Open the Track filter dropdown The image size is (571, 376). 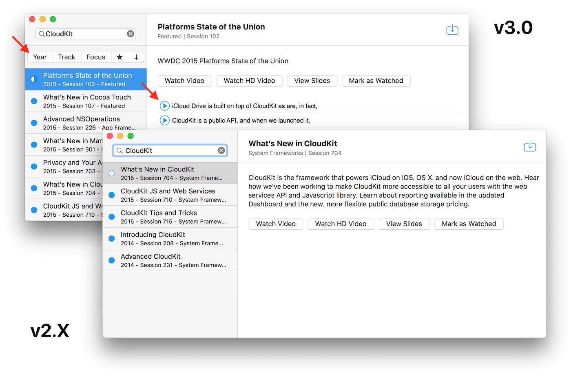click(x=66, y=57)
